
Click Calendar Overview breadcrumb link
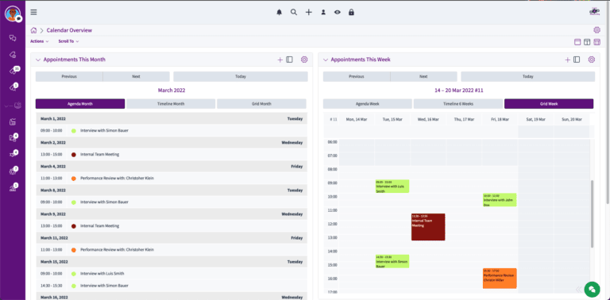[x=69, y=30]
